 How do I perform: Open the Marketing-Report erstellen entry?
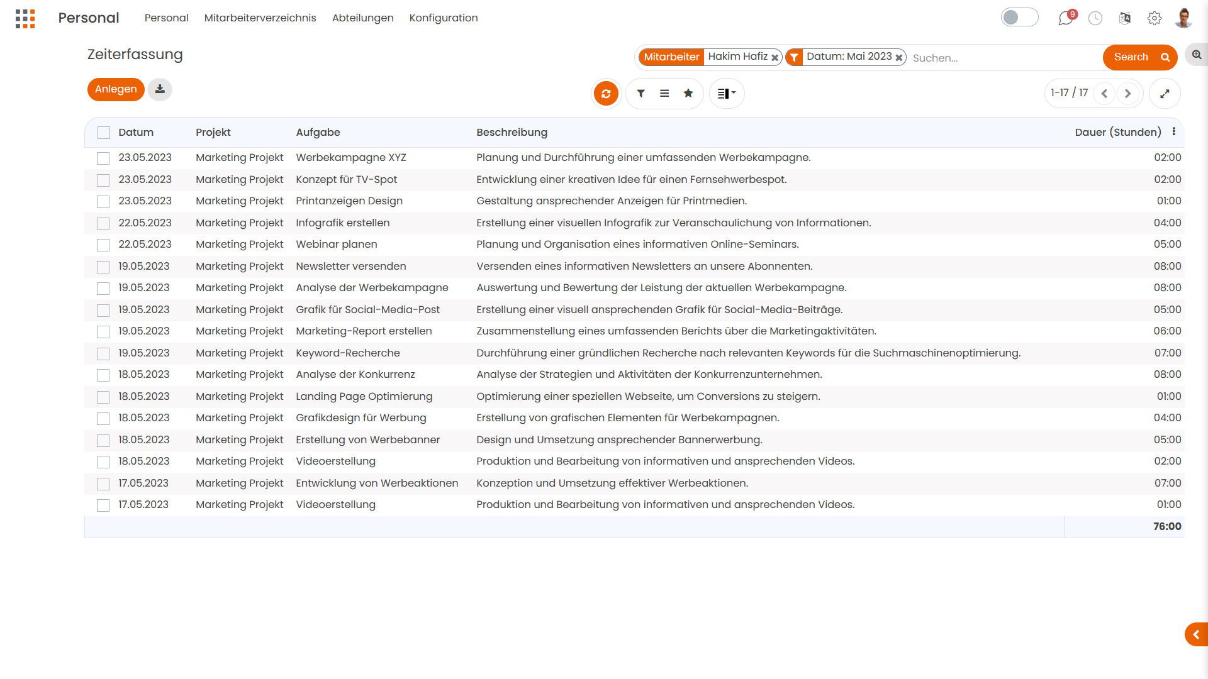point(364,331)
